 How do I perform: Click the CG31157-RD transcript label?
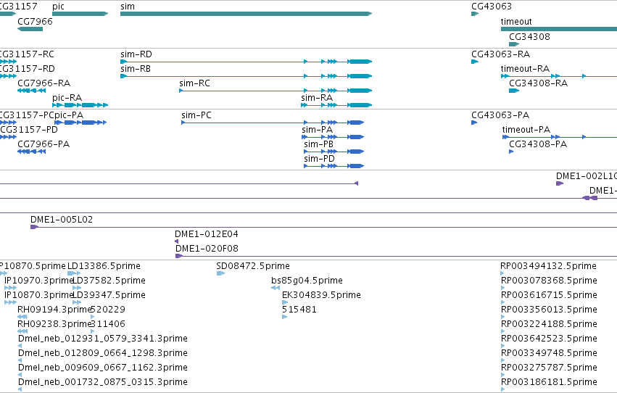tap(27, 69)
